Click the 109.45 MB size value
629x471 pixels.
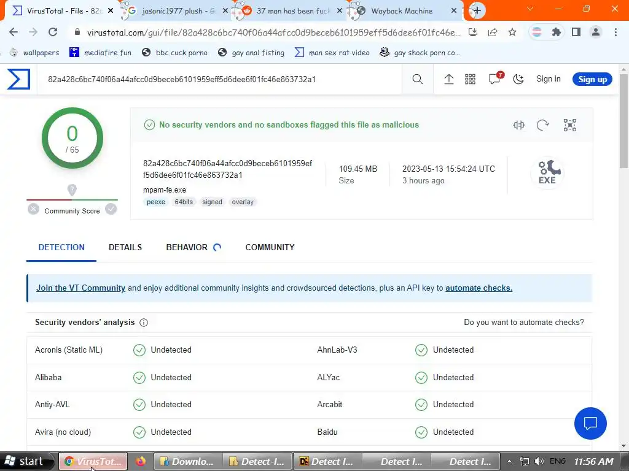pyautogui.click(x=358, y=169)
